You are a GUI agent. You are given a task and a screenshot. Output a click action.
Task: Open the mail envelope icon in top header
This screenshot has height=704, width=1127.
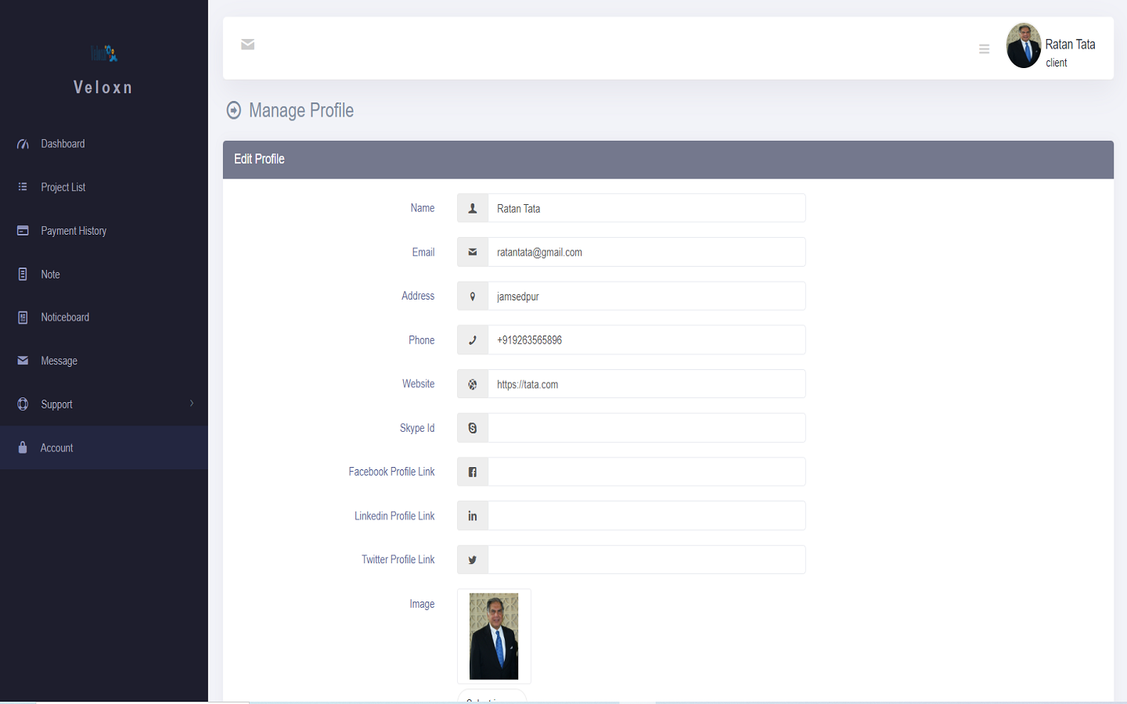(x=247, y=45)
